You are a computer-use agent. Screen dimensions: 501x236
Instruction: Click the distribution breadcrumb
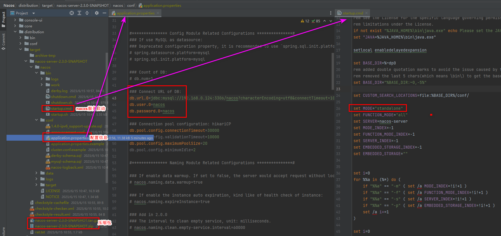(x=28, y=5)
